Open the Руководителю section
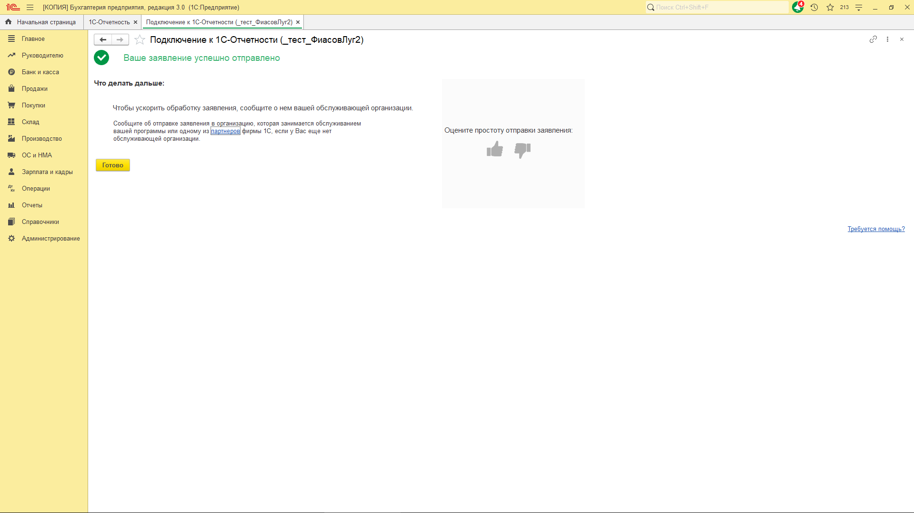914x513 pixels. point(44,56)
